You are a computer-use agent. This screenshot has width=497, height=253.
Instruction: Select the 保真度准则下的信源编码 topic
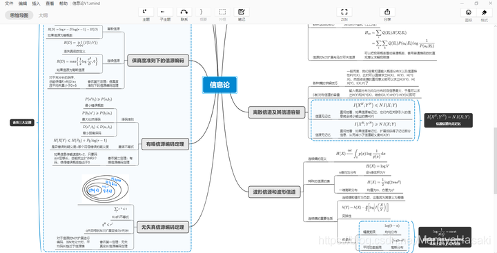point(158,61)
